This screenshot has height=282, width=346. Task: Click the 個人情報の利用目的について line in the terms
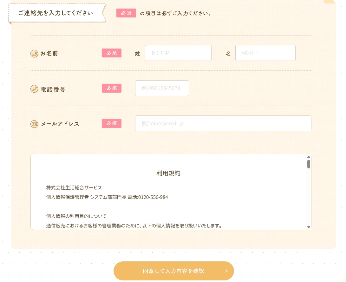tap(76, 216)
